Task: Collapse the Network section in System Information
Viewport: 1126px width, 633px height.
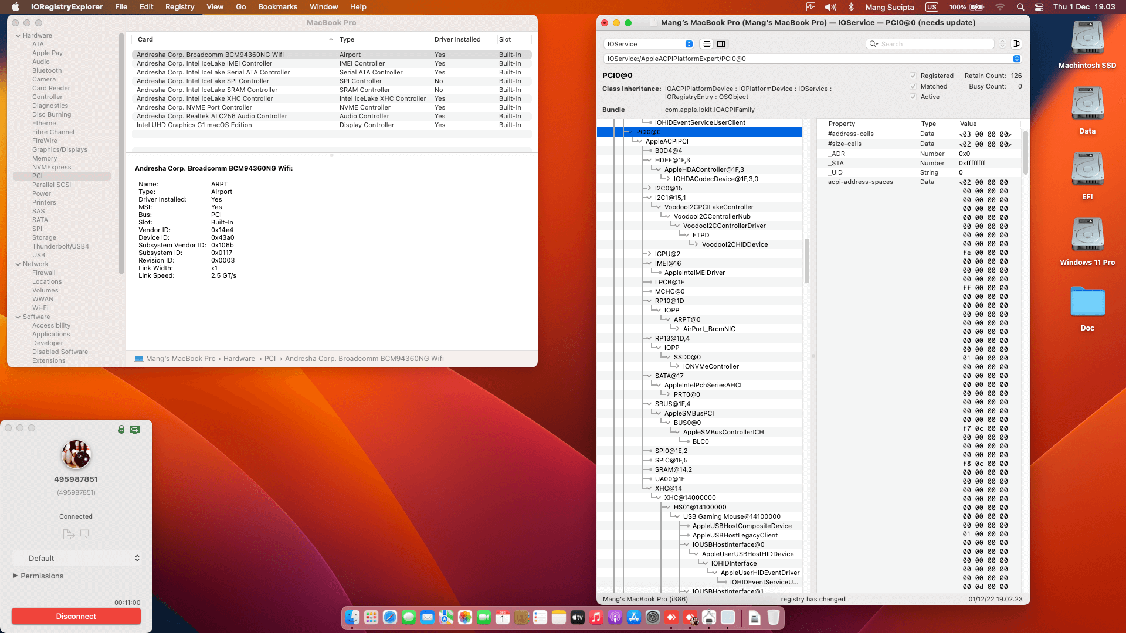Action: click(18, 264)
